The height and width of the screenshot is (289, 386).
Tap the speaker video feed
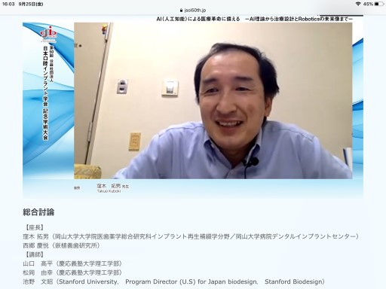click(213, 101)
